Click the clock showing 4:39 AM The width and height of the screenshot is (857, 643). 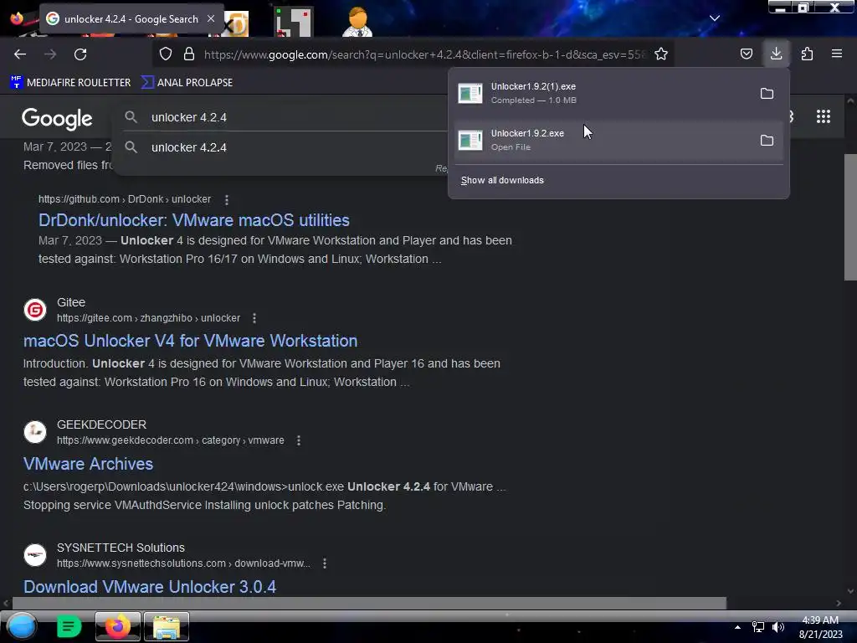820,620
